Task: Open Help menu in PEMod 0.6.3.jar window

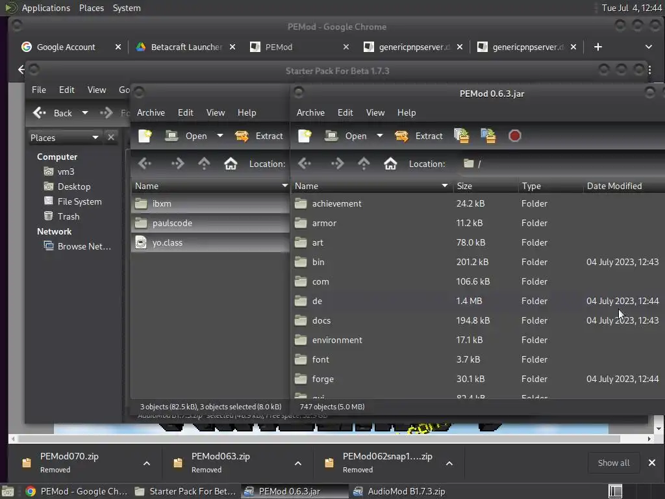Action: pos(407,112)
